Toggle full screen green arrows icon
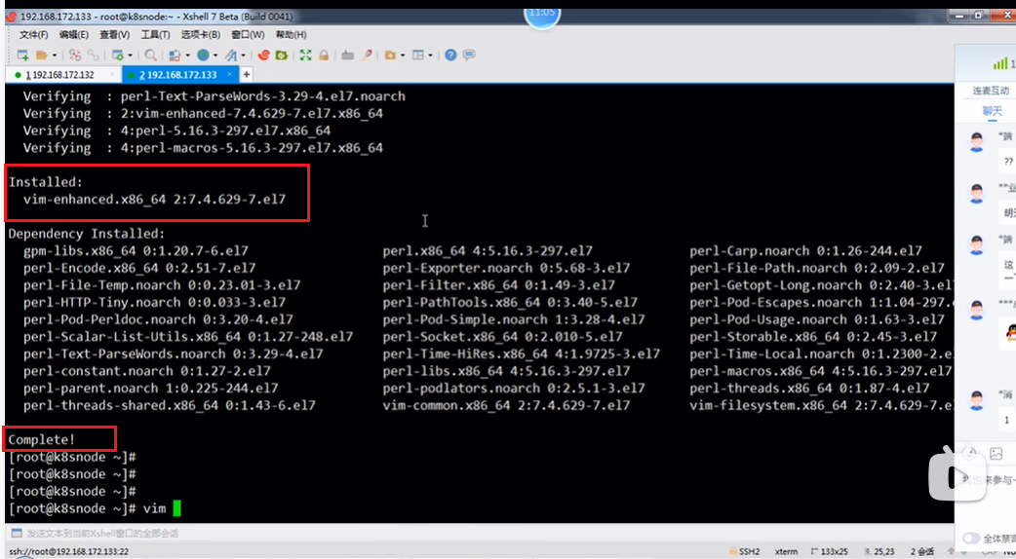1016x559 pixels. tap(305, 55)
